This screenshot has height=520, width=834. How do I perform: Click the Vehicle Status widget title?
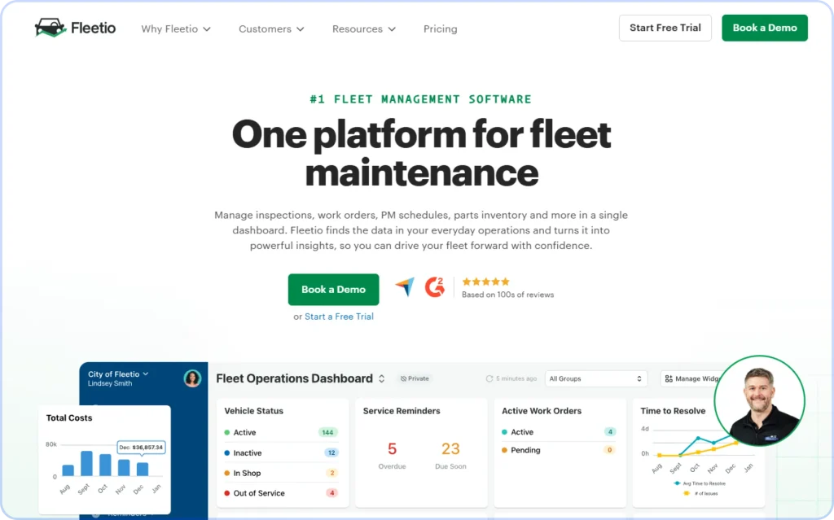pos(254,411)
